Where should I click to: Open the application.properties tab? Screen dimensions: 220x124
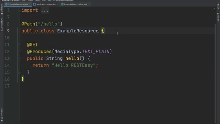tap(46, 4)
